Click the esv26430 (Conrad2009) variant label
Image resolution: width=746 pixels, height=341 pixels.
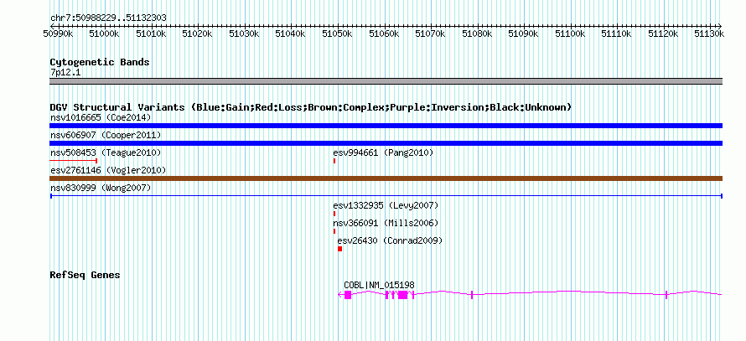[390, 240]
